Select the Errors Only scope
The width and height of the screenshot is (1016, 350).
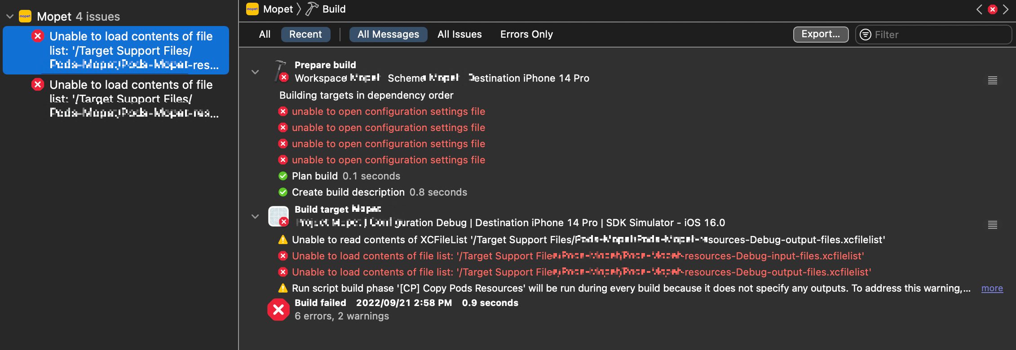pyautogui.click(x=526, y=35)
